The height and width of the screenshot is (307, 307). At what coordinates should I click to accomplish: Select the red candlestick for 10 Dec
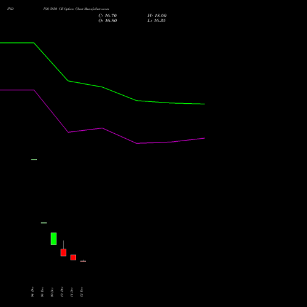pos(63,252)
